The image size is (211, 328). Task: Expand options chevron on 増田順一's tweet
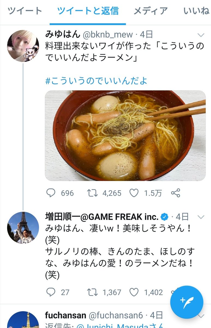[201, 217]
